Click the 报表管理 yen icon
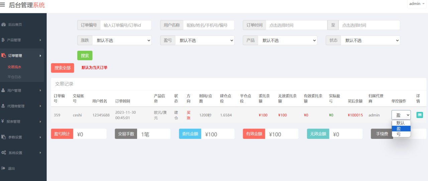Screen dimensions: 428x181 tap(3, 121)
